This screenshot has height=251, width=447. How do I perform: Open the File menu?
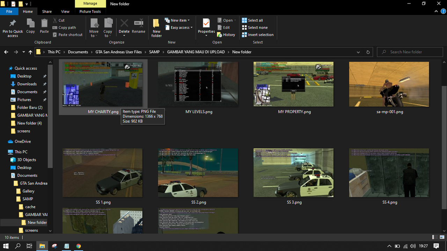(9, 12)
